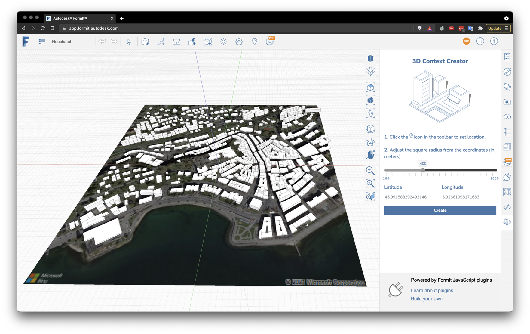Viewport: 530px width, 334px height.
Task: Click the Zoom magnifier tool
Action: coord(370,170)
